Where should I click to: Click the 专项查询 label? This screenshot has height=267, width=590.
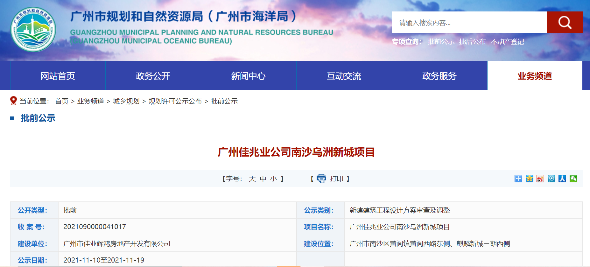pyautogui.click(x=407, y=42)
